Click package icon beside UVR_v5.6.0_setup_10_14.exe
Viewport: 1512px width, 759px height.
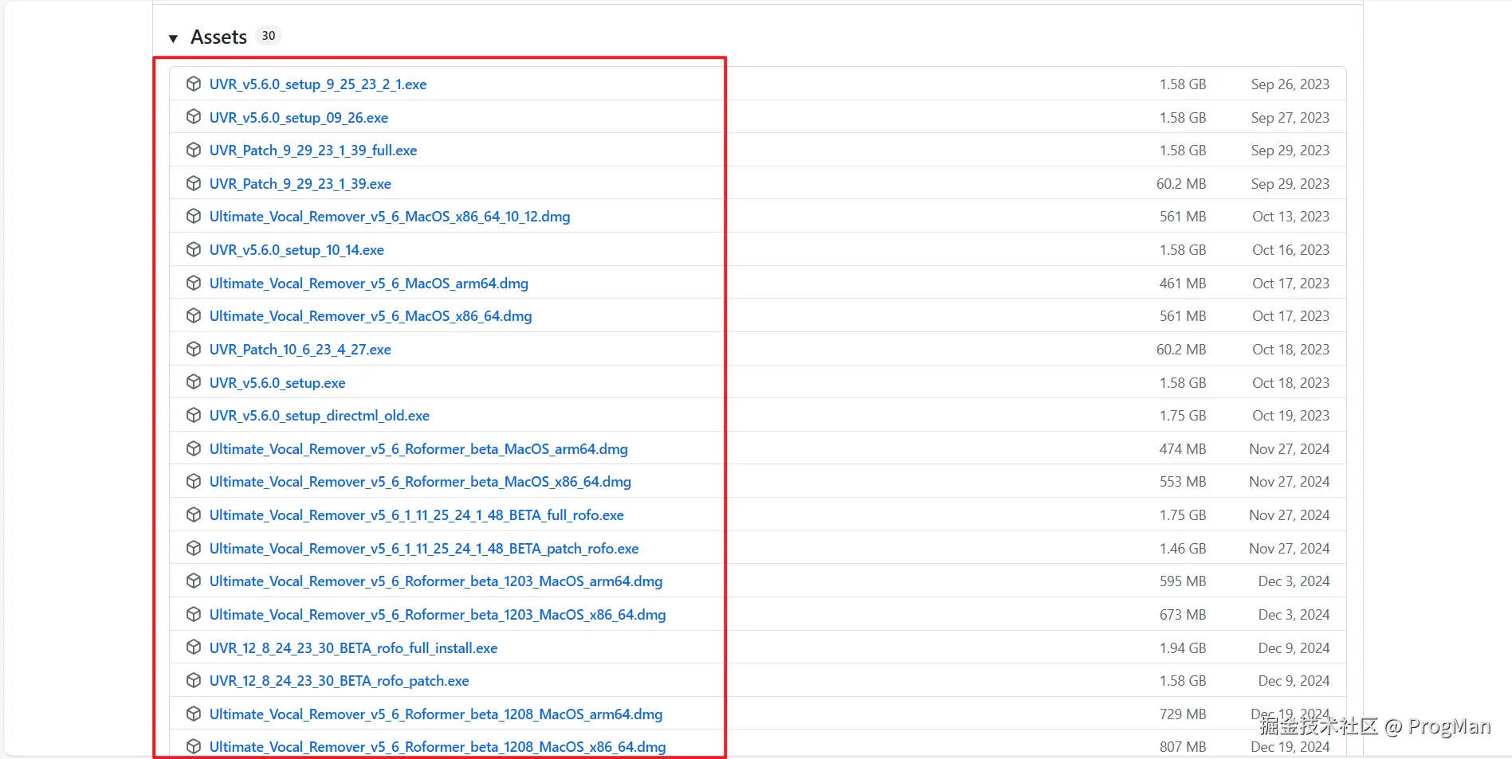(194, 249)
